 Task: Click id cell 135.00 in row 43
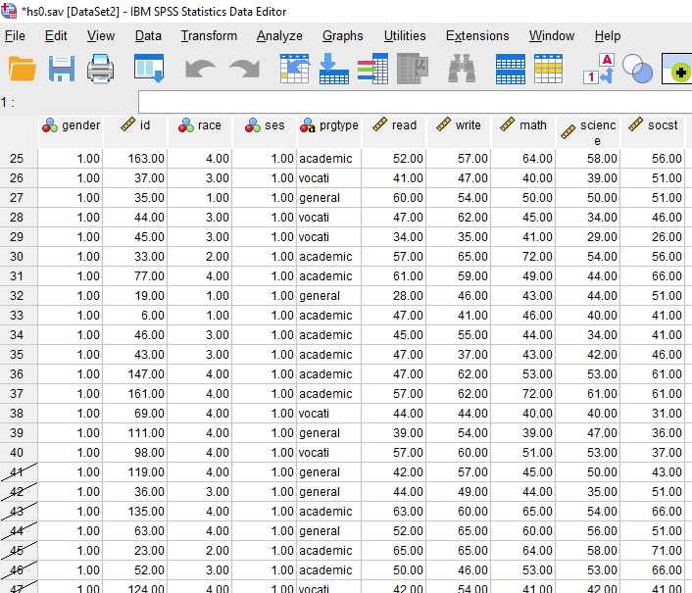point(135,512)
